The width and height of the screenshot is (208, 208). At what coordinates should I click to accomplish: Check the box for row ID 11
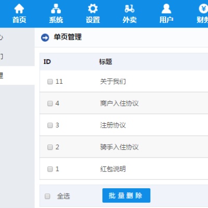click(x=50, y=82)
